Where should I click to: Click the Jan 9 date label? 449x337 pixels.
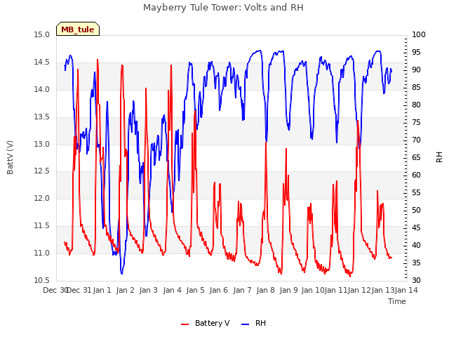[289, 290]
